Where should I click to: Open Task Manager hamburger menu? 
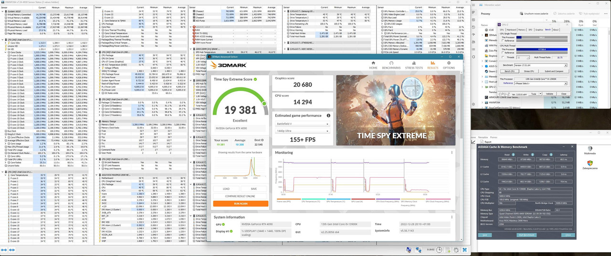click(474, 5)
